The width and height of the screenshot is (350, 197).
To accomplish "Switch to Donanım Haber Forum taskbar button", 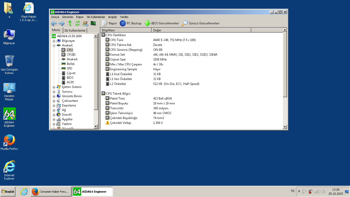I will 50,192.
